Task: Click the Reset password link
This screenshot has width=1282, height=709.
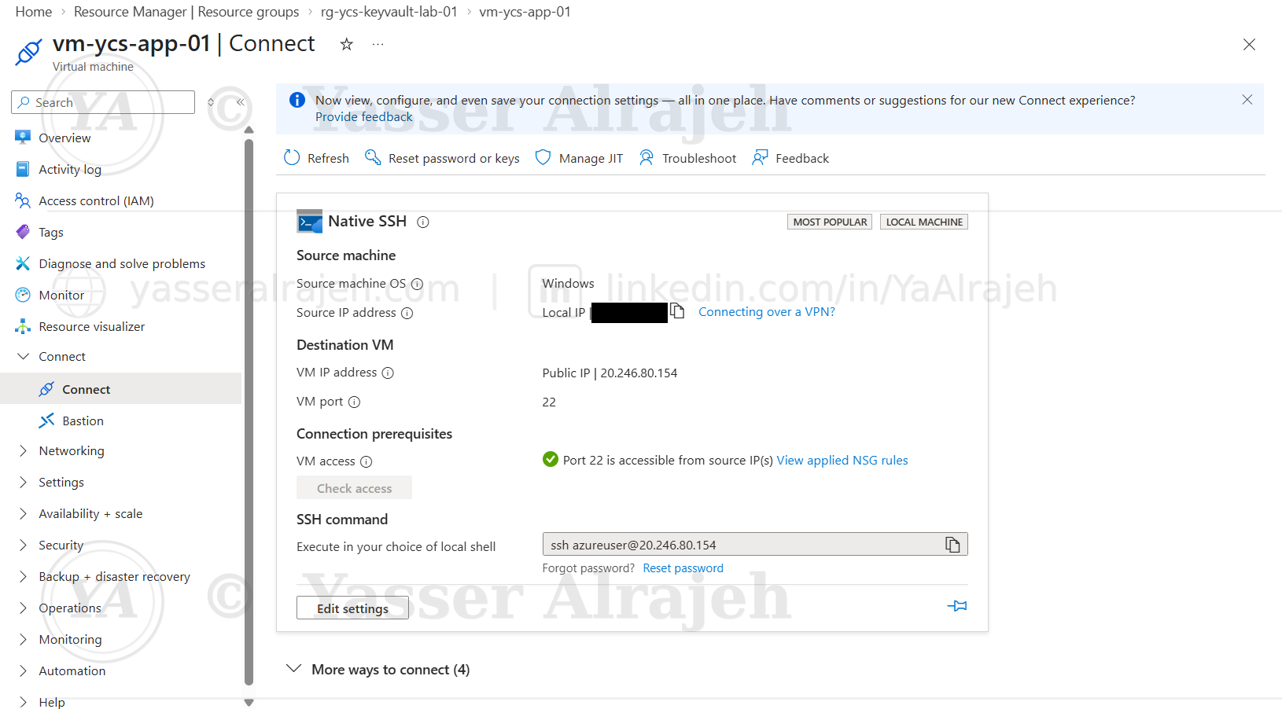Action: [x=683, y=568]
